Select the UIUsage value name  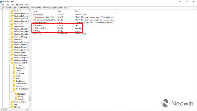coord(38,33)
